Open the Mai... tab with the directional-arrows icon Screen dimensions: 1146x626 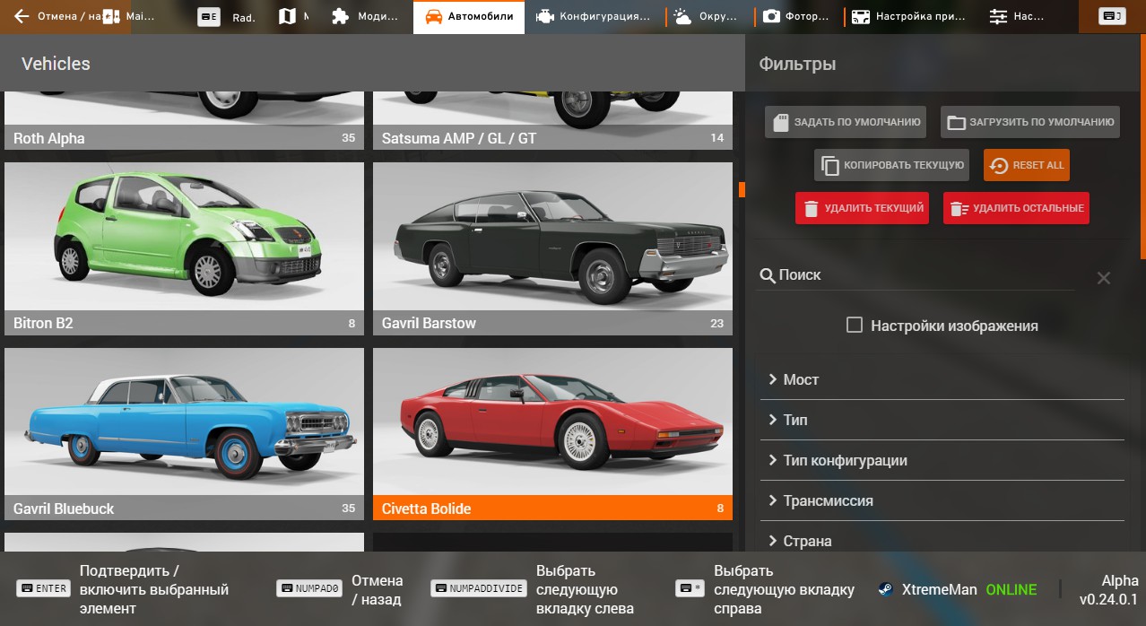click(x=127, y=16)
